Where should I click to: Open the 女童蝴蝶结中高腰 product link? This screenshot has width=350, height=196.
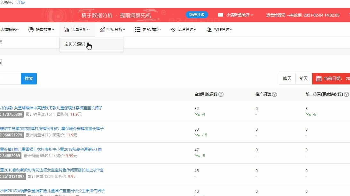coord(51,108)
